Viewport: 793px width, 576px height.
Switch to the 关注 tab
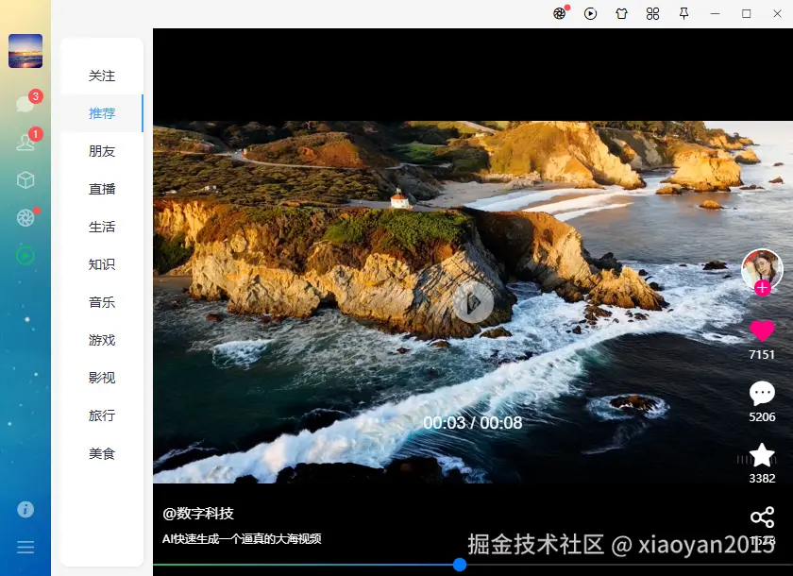pyautogui.click(x=101, y=76)
